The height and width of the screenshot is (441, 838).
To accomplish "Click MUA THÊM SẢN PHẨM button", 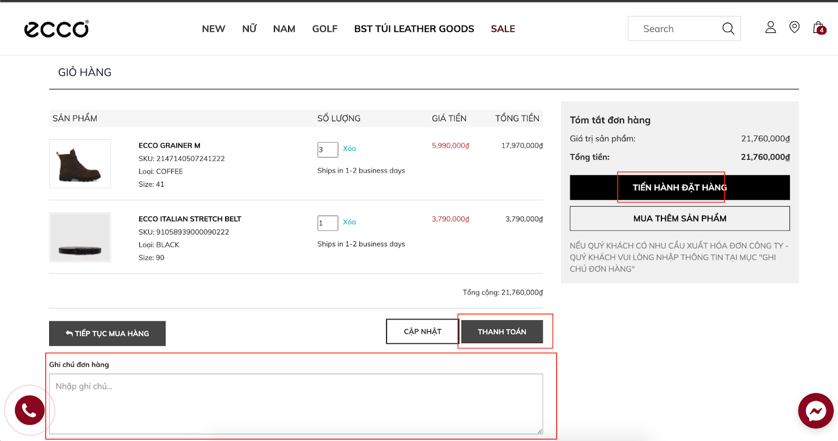I will tap(680, 218).
